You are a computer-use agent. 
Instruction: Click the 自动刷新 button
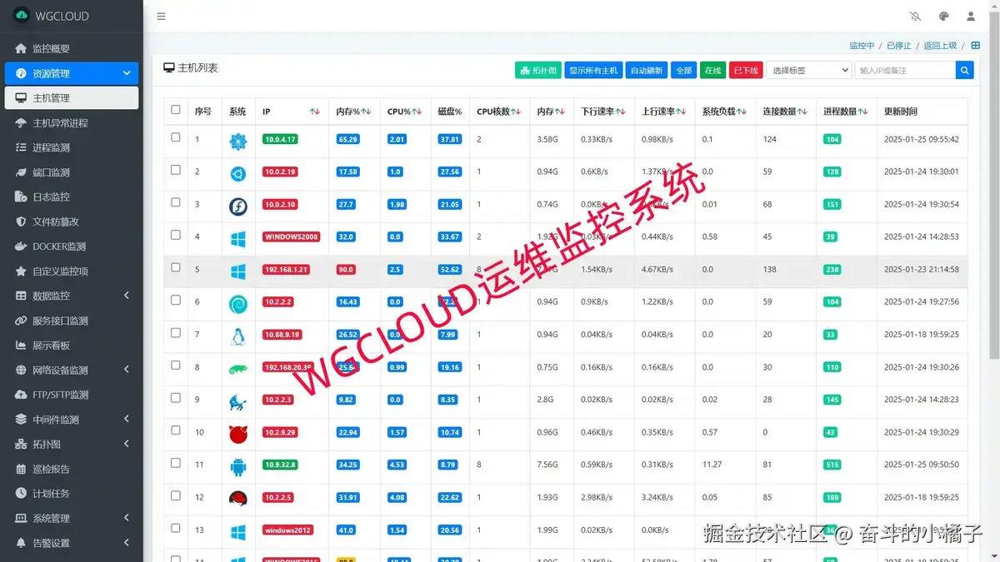647,71
